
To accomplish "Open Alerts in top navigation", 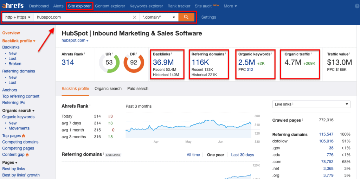I will click(x=58, y=6).
